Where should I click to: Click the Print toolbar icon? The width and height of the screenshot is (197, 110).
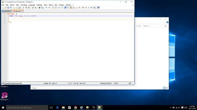(20, 8)
